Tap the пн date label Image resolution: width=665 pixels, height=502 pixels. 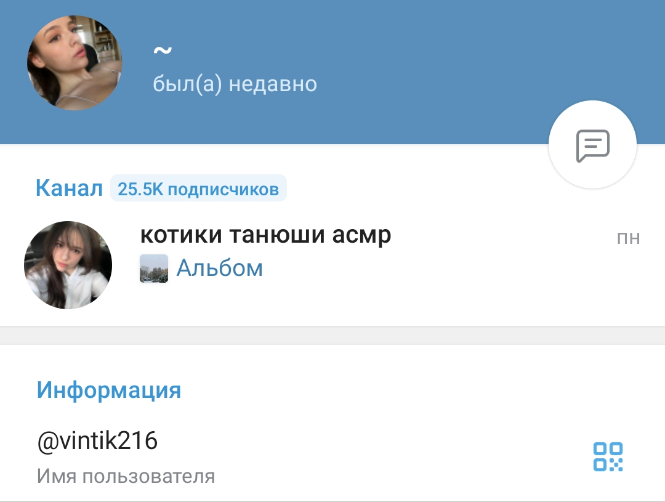coord(629,238)
